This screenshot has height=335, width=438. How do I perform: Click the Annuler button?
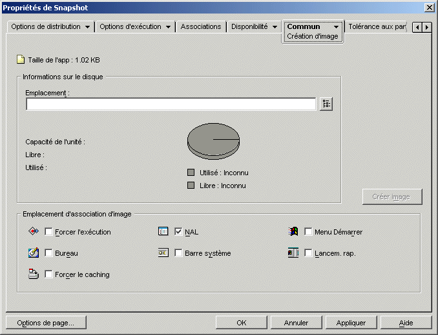pos(296,323)
